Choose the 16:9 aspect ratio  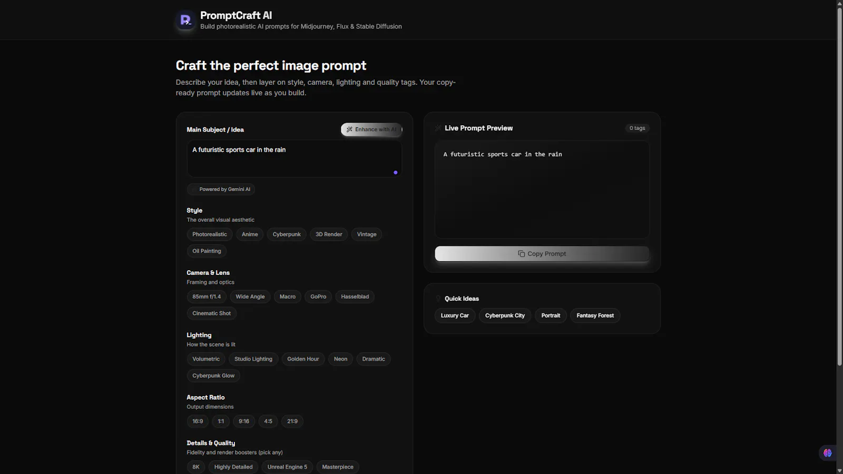point(198,421)
